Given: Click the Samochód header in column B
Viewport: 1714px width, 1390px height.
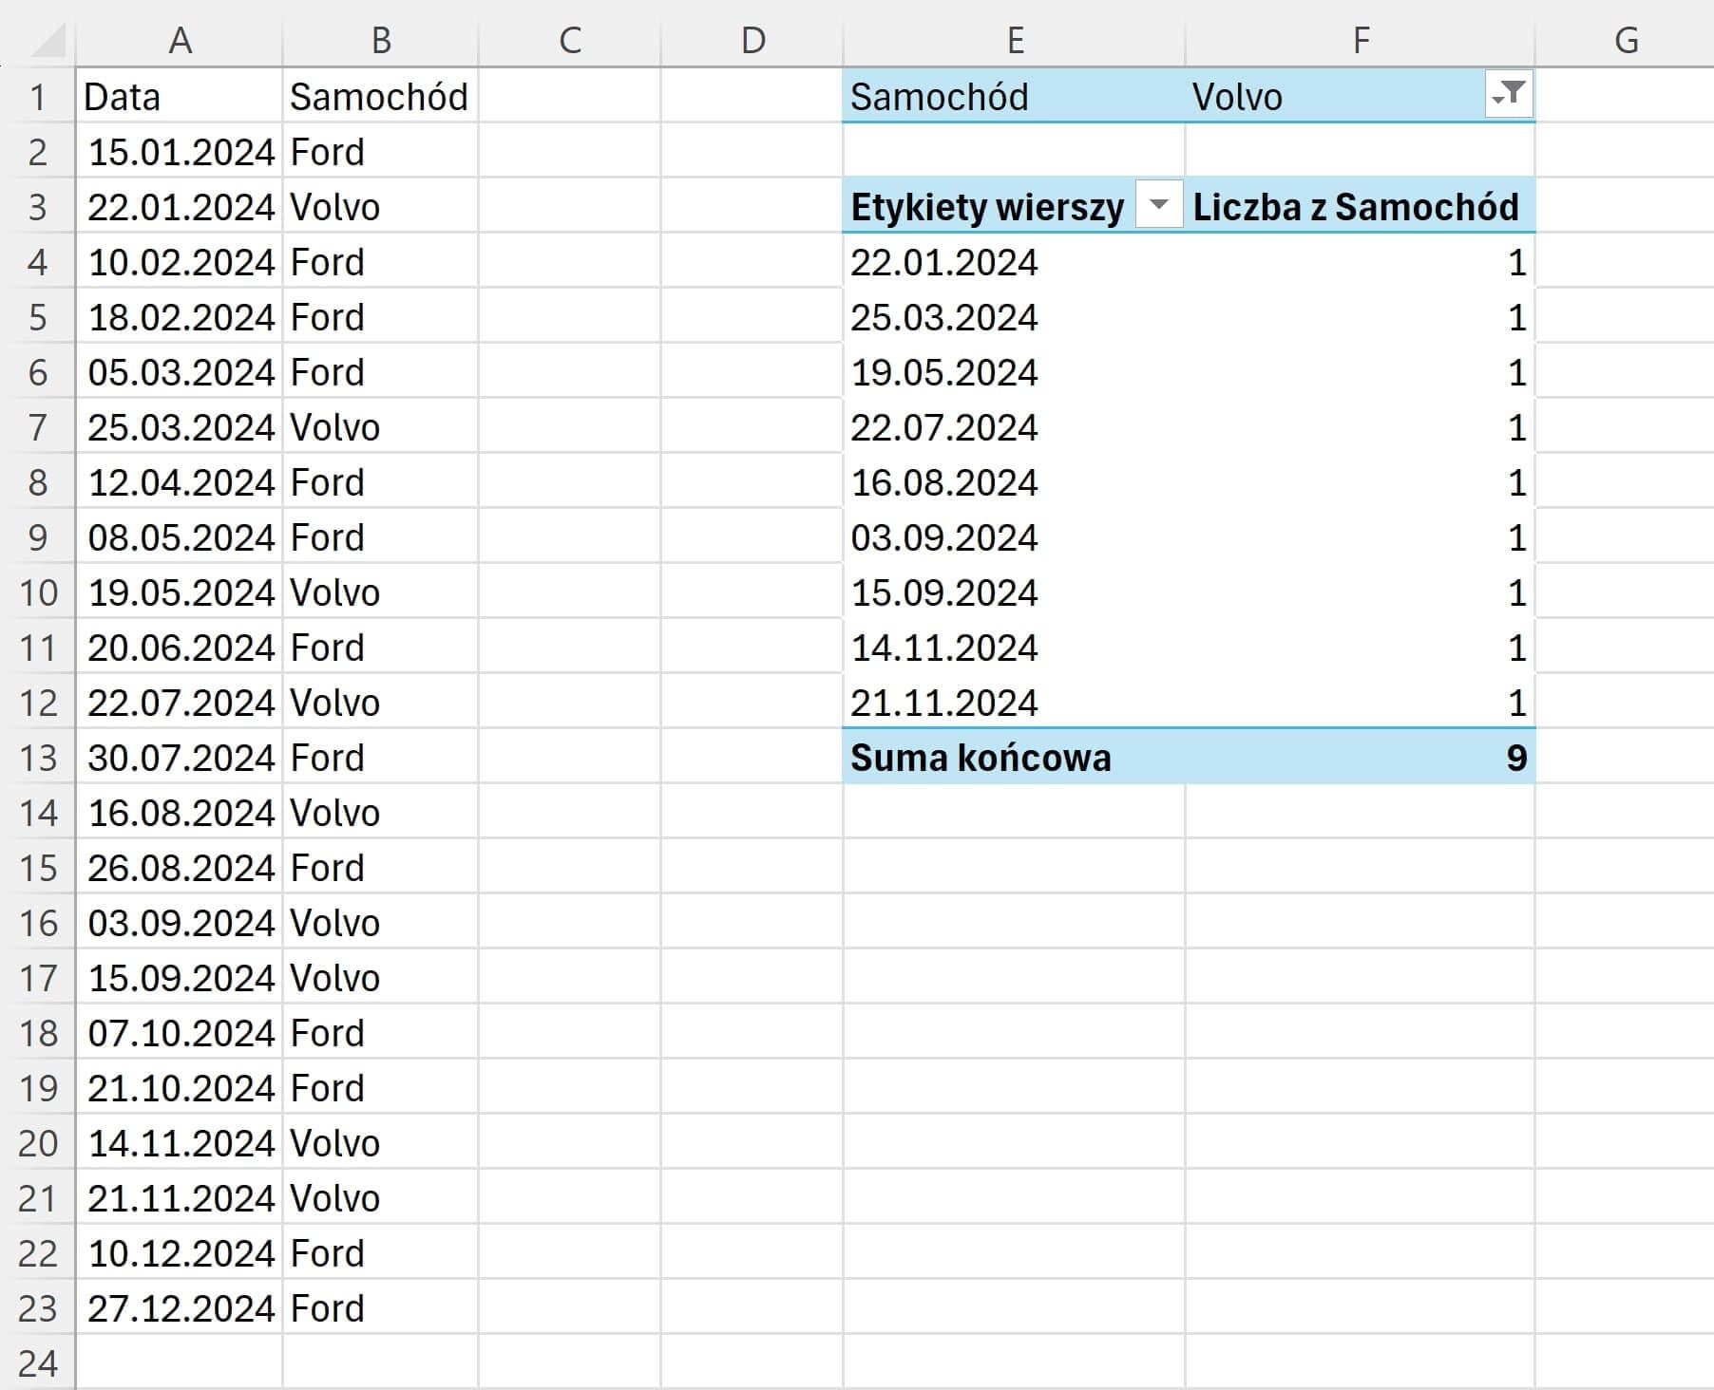Looking at the screenshot, I should (x=379, y=97).
